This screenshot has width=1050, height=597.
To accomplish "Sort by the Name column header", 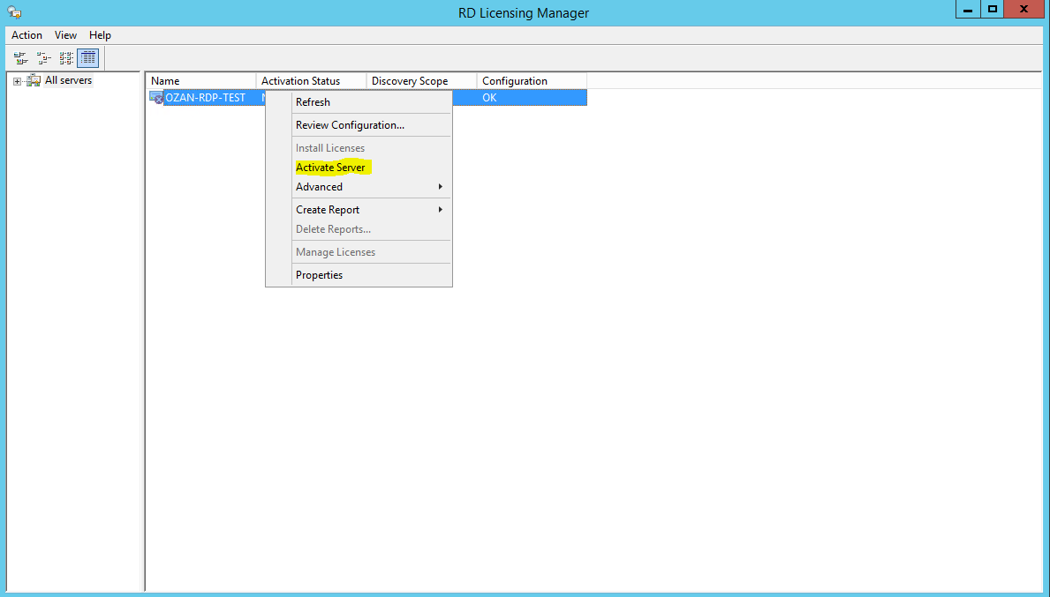I will tap(200, 81).
